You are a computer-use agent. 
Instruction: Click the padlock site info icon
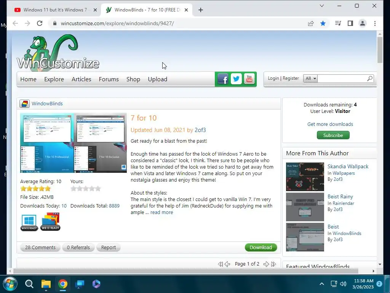pos(55,23)
